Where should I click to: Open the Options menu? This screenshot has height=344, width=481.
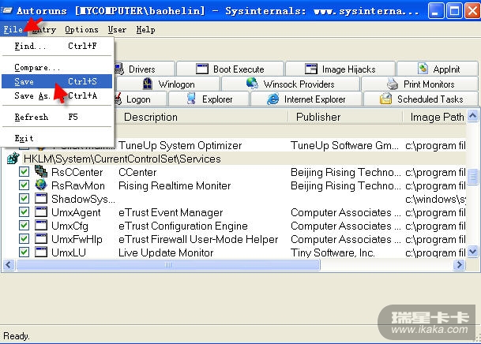[x=81, y=30]
